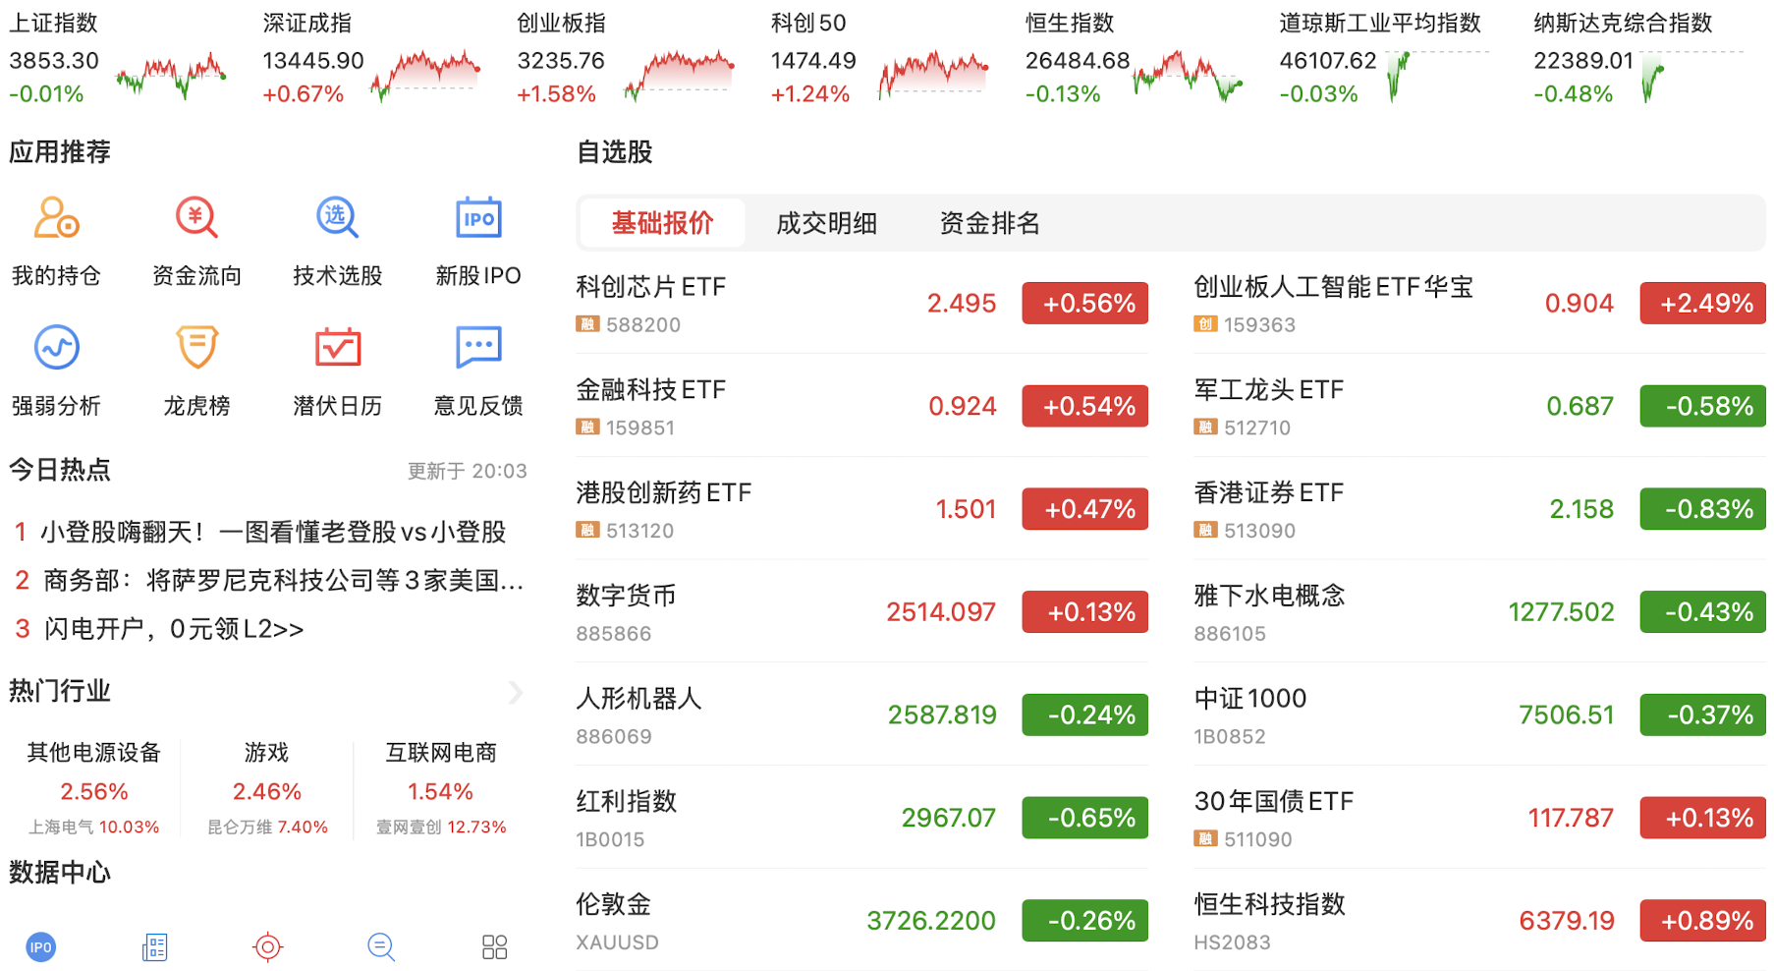Click the red target icon under 数据中心
The width and height of the screenshot is (1774, 971).
pyautogui.click(x=267, y=946)
